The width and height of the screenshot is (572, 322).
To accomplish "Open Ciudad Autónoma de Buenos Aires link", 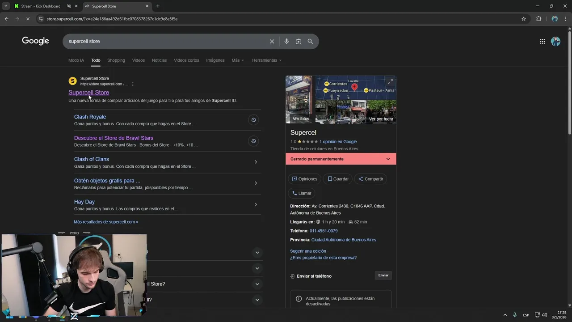I will point(344,240).
